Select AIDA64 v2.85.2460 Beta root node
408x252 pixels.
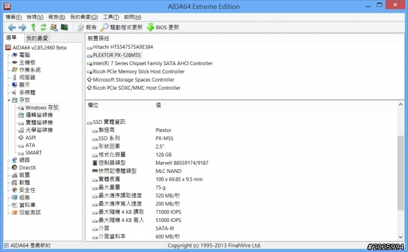coord(36,48)
